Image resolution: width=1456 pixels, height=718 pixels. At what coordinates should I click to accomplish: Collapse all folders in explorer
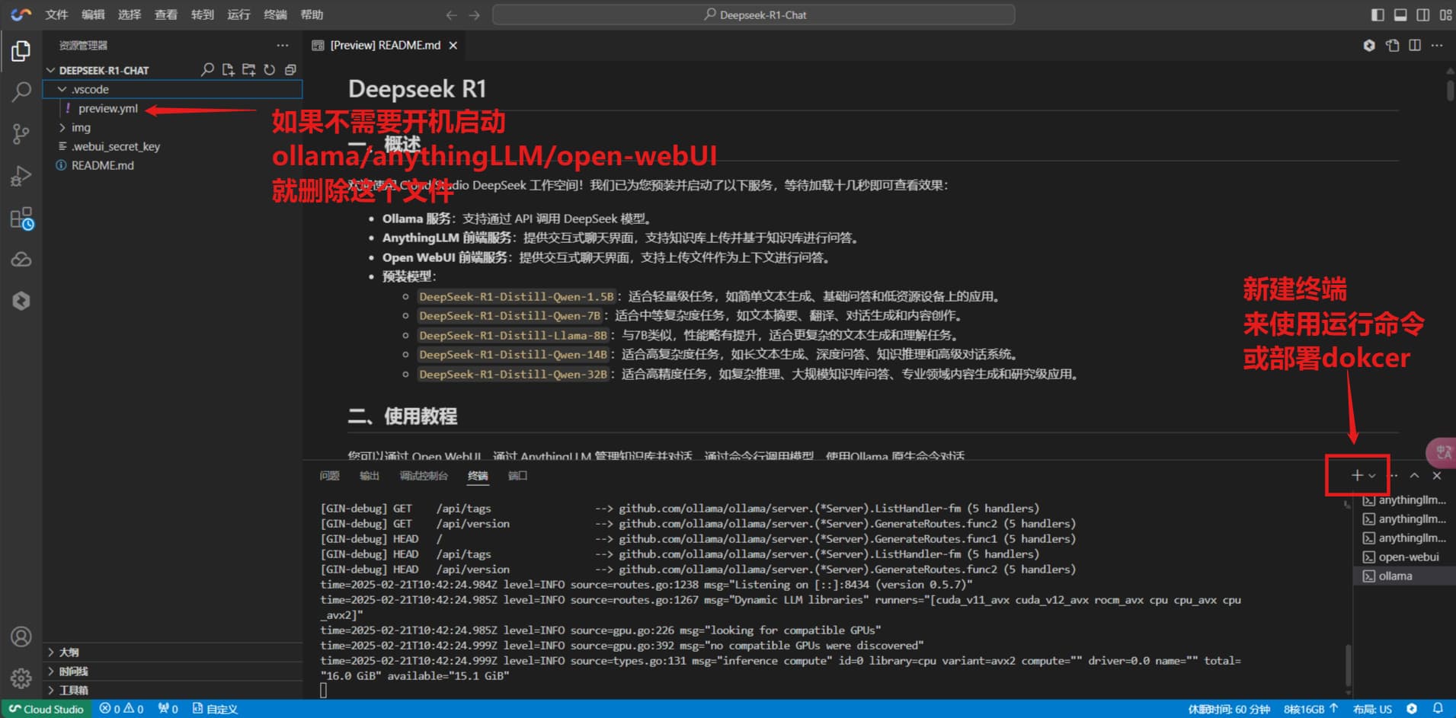pos(290,70)
